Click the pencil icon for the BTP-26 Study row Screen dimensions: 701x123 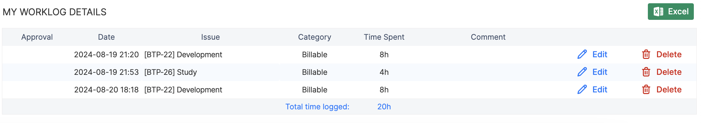click(582, 72)
